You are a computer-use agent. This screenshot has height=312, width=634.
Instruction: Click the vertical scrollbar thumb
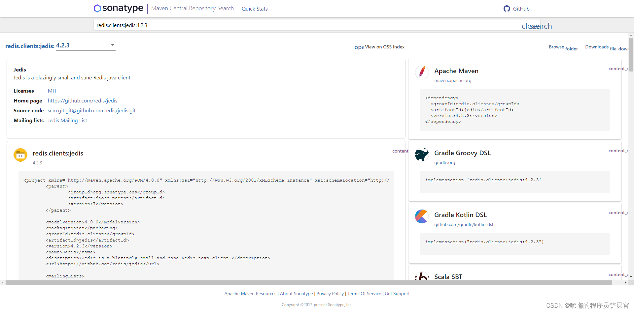[x=631, y=55]
